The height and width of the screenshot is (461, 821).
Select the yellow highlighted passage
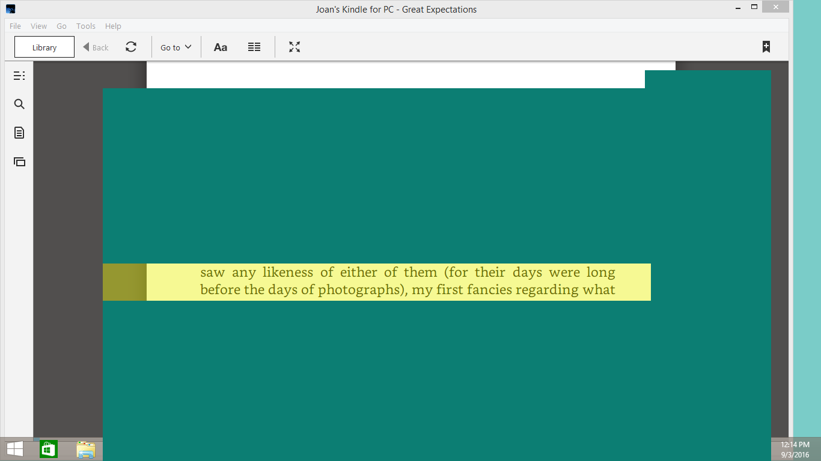click(397, 280)
